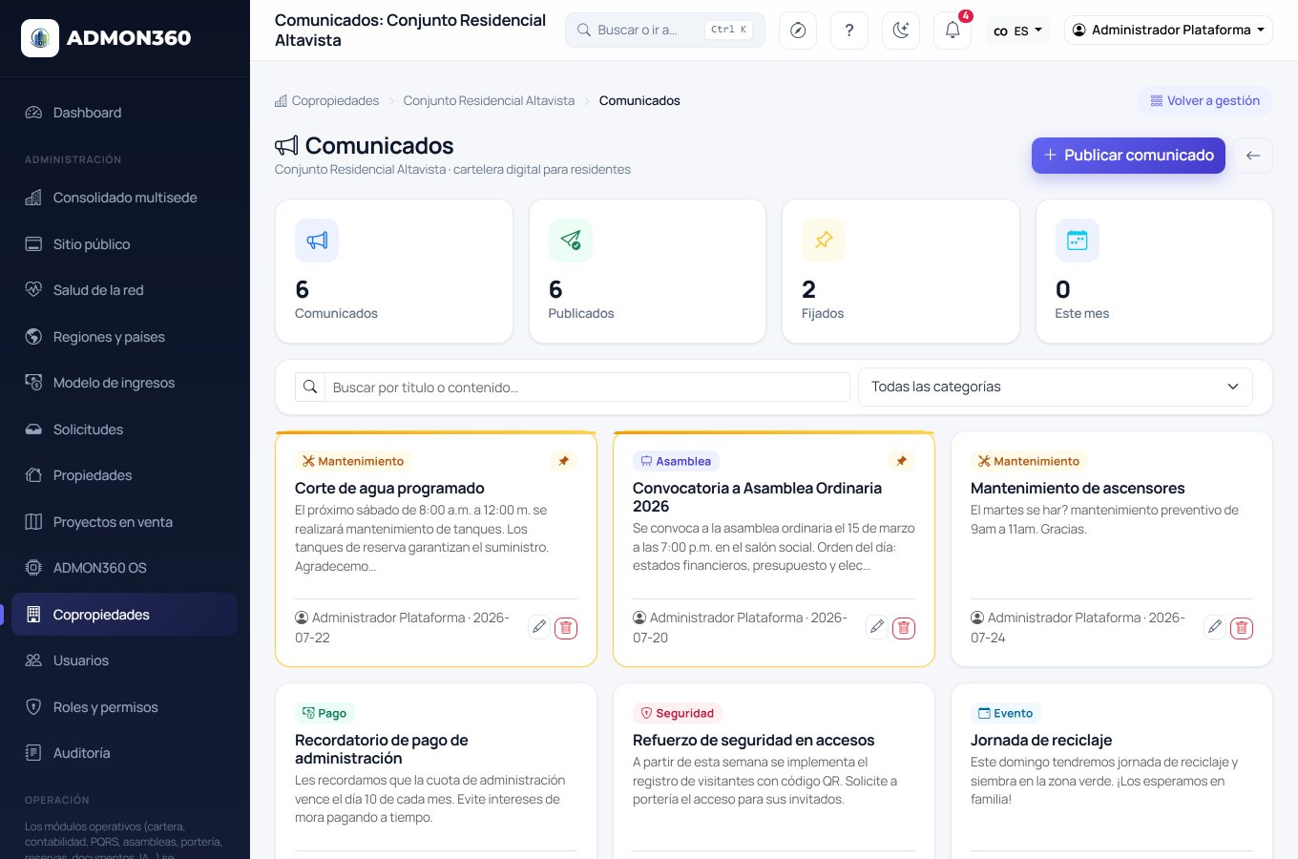This screenshot has height=859, width=1298.
Task: Unpin the Corte de agua programado post
Action: click(x=564, y=461)
